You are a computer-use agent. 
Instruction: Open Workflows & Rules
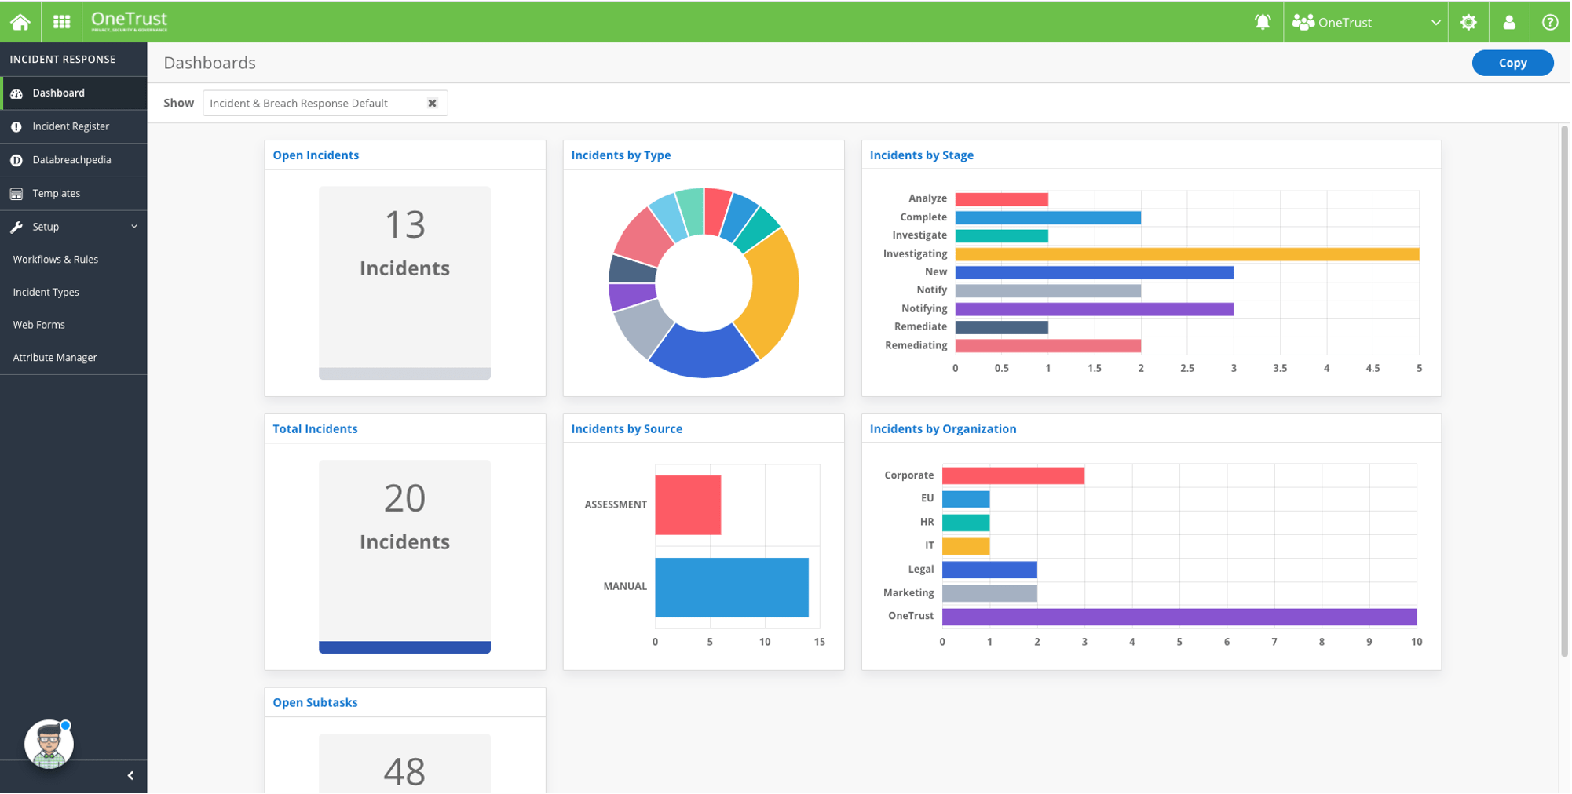coord(56,260)
